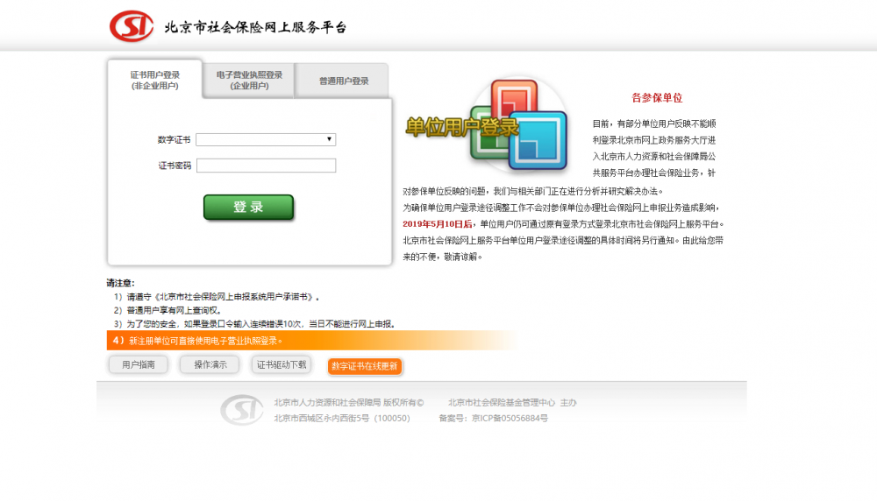Switch to the 证书用户登录 tab
This screenshot has width=877, height=501.
tap(155, 81)
